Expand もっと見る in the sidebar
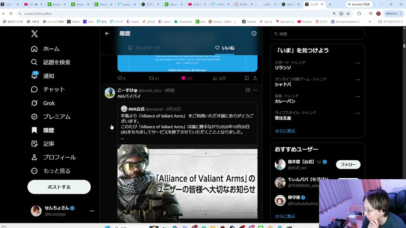Viewport: 406px width, 228px height. pyautogui.click(x=51, y=171)
